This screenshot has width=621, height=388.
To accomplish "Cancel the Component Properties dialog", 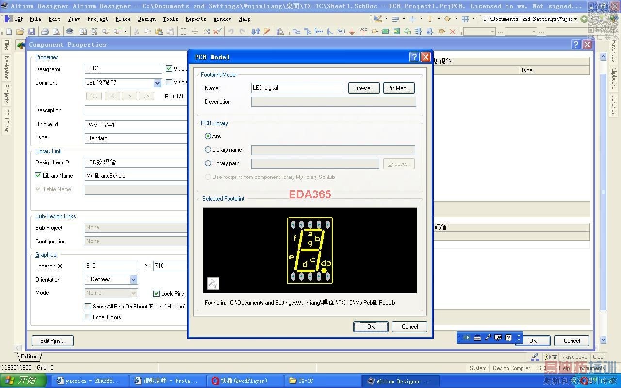I will [x=572, y=340].
